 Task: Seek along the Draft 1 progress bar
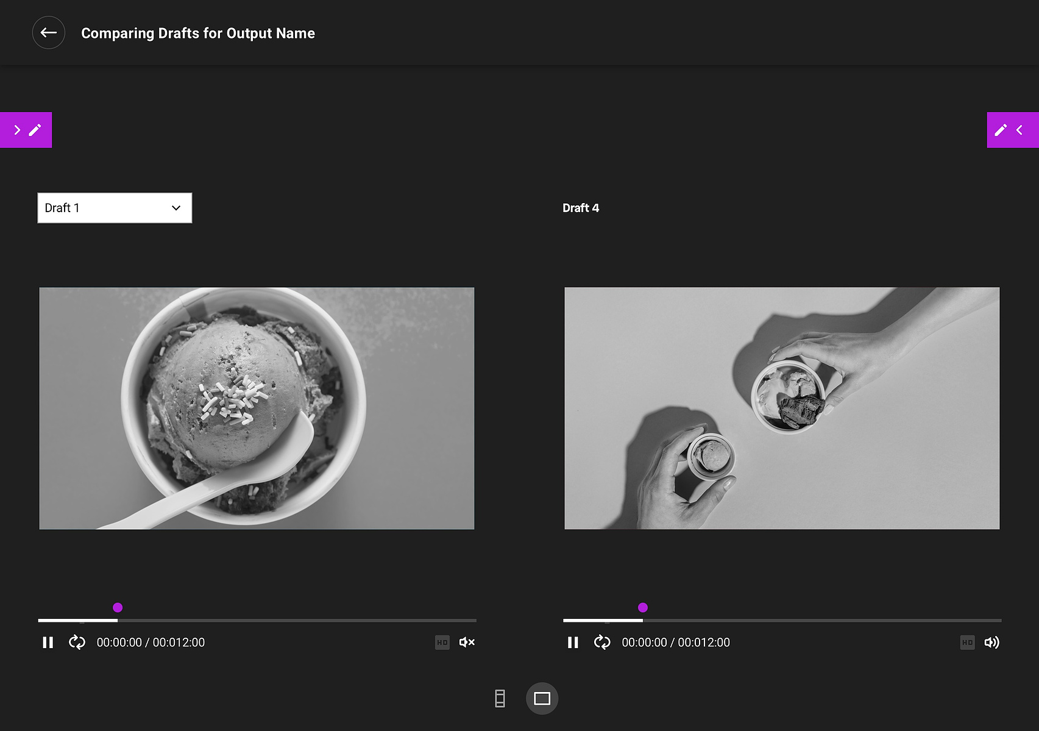(x=257, y=620)
